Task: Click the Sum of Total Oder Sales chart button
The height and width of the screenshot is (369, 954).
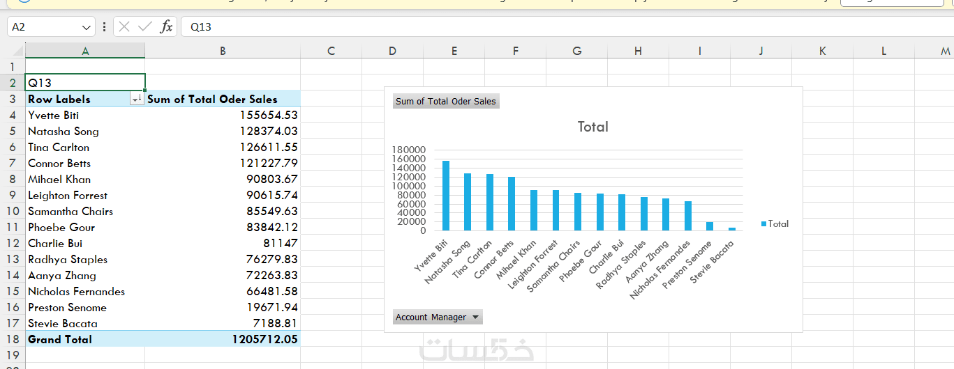Action: coord(446,101)
